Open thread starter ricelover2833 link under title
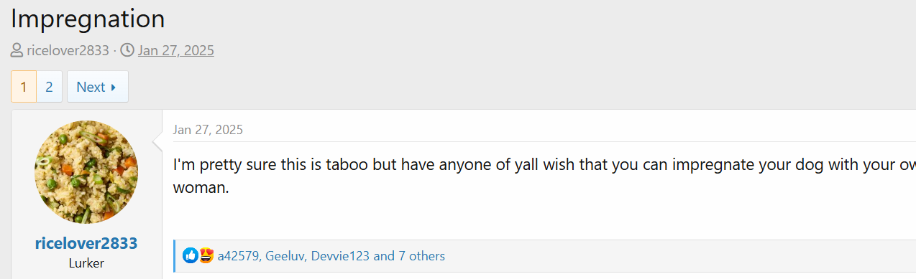Image resolution: width=916 pixels, height=279 pixels. 68,50
